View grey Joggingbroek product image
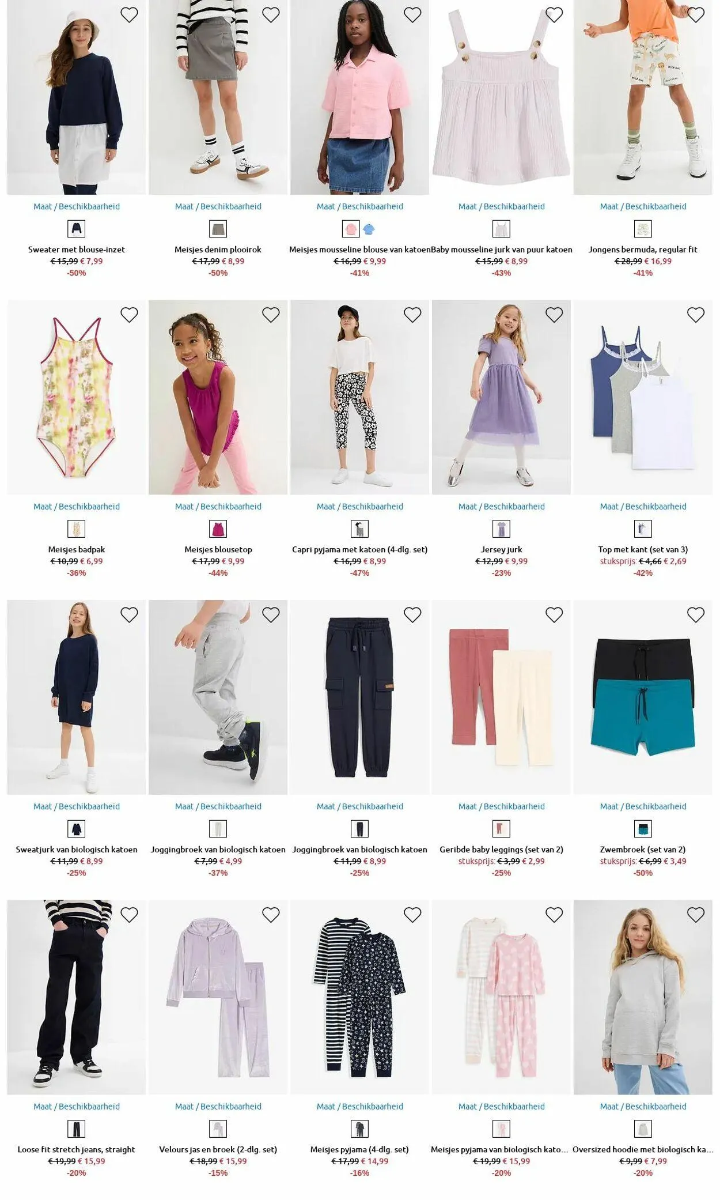 point(218,697)
